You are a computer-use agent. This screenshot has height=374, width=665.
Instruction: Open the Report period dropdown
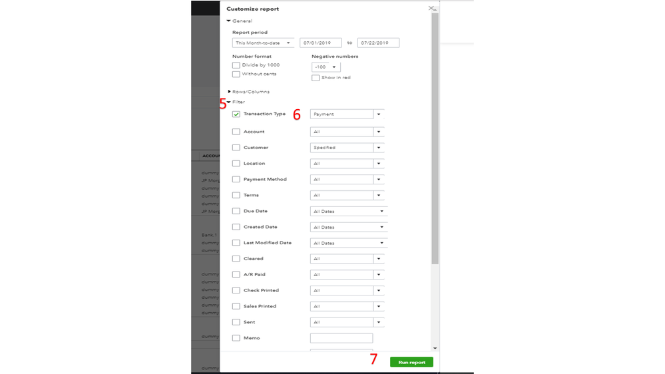(264, 43)
